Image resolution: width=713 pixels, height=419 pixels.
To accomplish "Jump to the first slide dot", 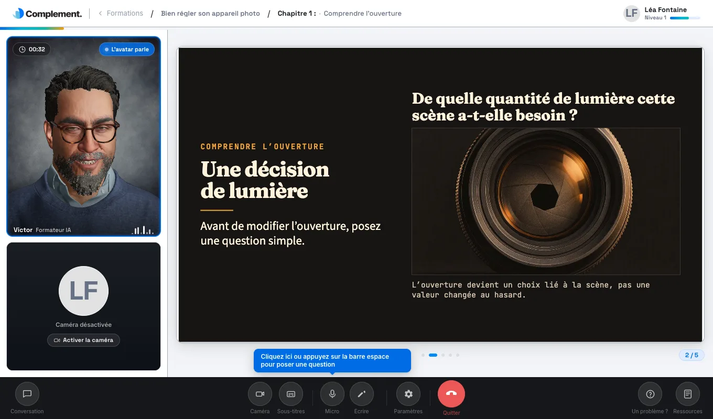I will click(x=423, y=355).
